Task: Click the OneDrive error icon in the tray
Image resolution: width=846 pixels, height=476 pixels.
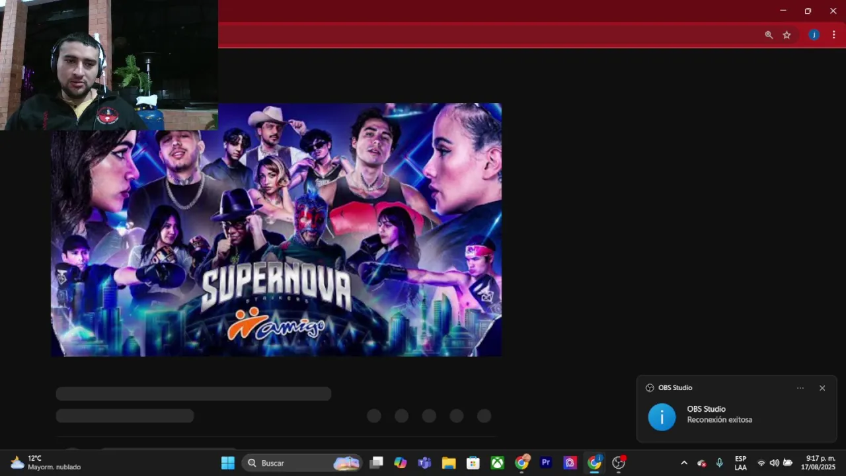Action: [x=702, y=463]
